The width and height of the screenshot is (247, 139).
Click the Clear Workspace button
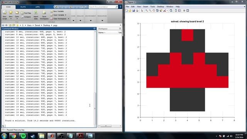58,19
